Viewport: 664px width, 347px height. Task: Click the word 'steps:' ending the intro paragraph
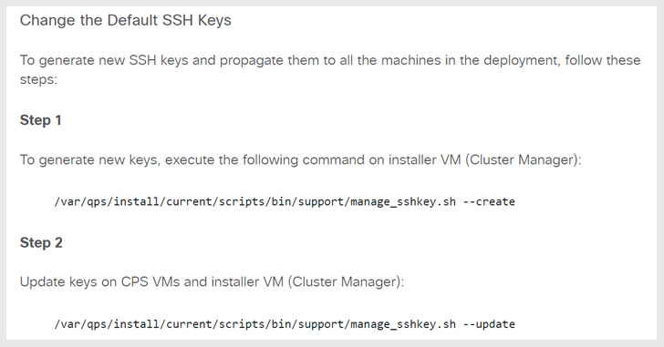coord(38,79)
